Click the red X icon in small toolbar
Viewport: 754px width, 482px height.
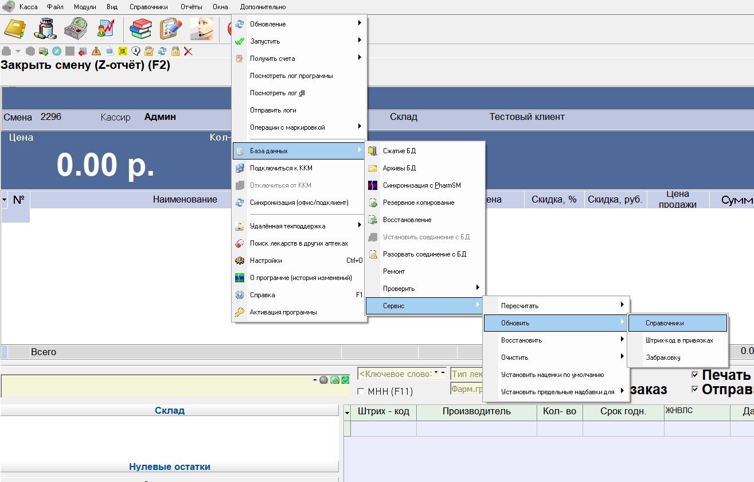coord(188,51)
